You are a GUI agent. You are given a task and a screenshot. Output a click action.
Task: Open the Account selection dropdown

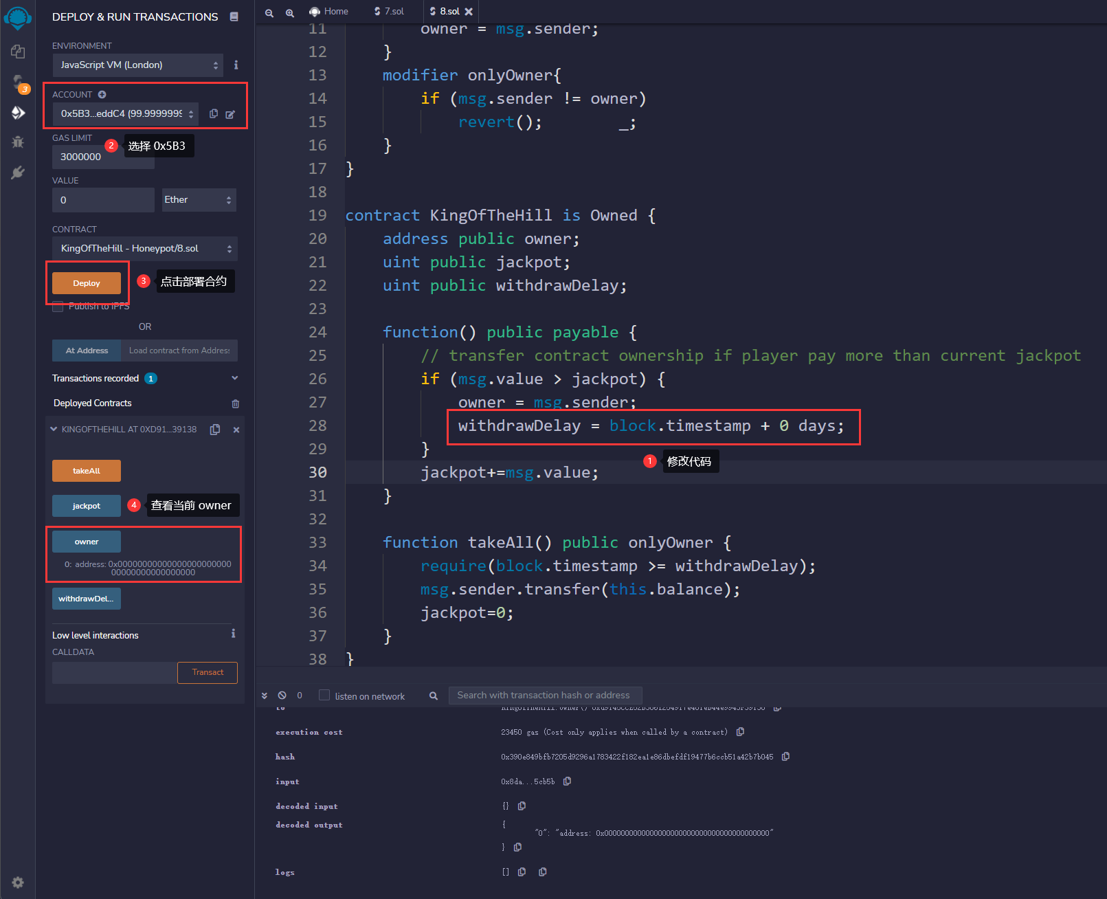(x=126, y=113)
